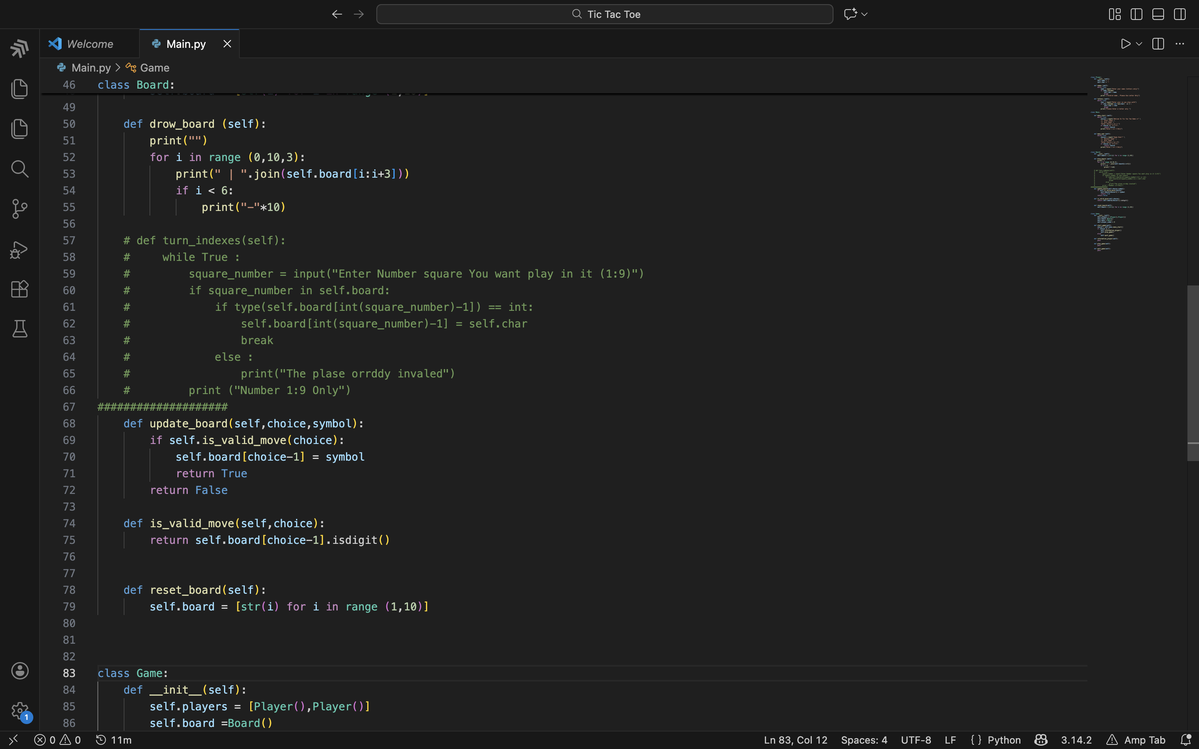Toggle the bottom panel visibility
Image resolution: width=1199 pixels, height=749 pixels.
pos(1158,15)
